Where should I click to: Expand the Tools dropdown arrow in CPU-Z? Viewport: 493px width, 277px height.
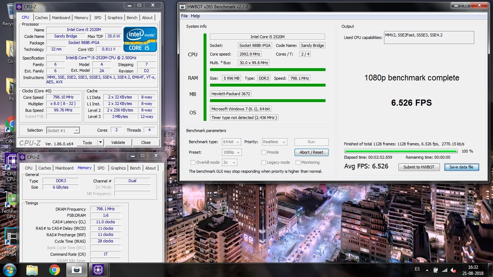pos(100,142)
